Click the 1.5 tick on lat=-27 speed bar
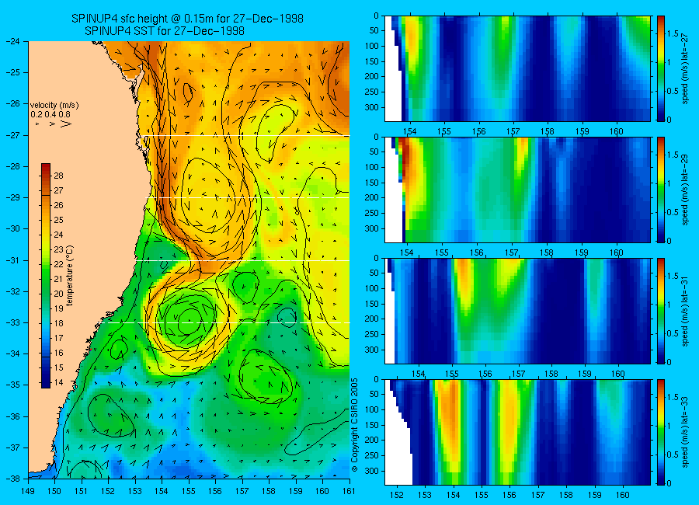This screenshot has height=505, width=699. pyautogui.click(x=673, y=33)
